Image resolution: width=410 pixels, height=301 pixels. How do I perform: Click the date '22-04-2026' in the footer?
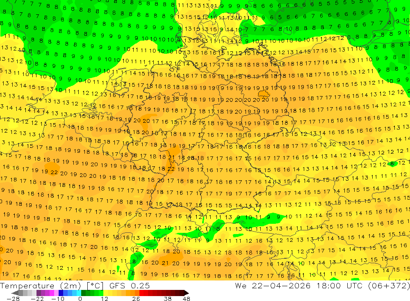281,285
